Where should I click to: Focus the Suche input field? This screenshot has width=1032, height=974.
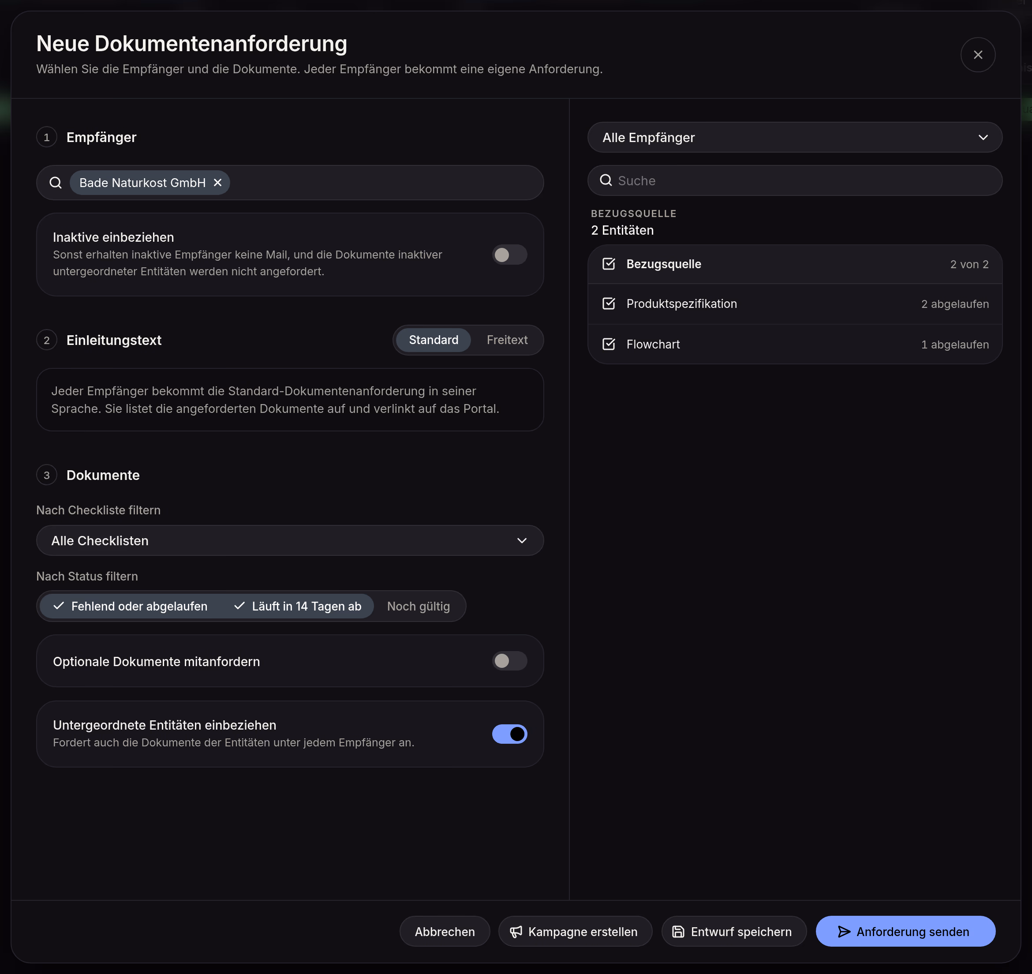tap(794, 180)
